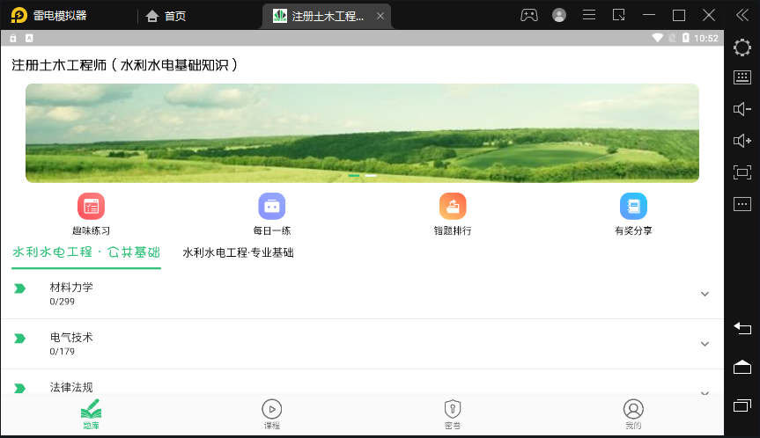Select 题库 in bottom navigation
Viewport: 760px width, 438px height.
(x=91, y=414)
